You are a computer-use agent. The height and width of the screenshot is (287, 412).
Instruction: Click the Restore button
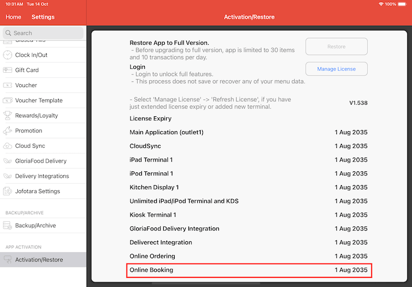336,46
